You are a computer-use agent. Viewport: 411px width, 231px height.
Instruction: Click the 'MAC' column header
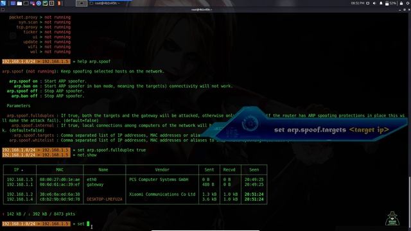tap(60, 169)
